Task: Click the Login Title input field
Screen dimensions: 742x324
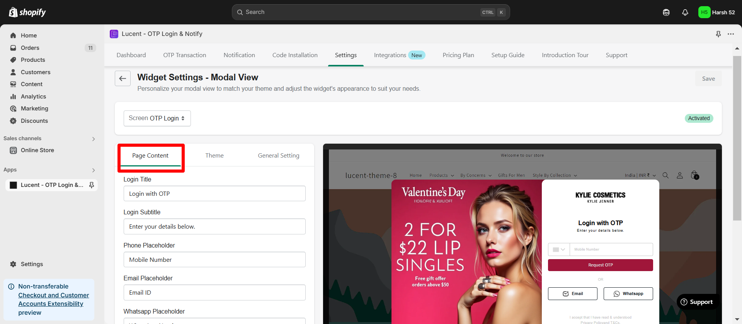Action: pos(214,193)
